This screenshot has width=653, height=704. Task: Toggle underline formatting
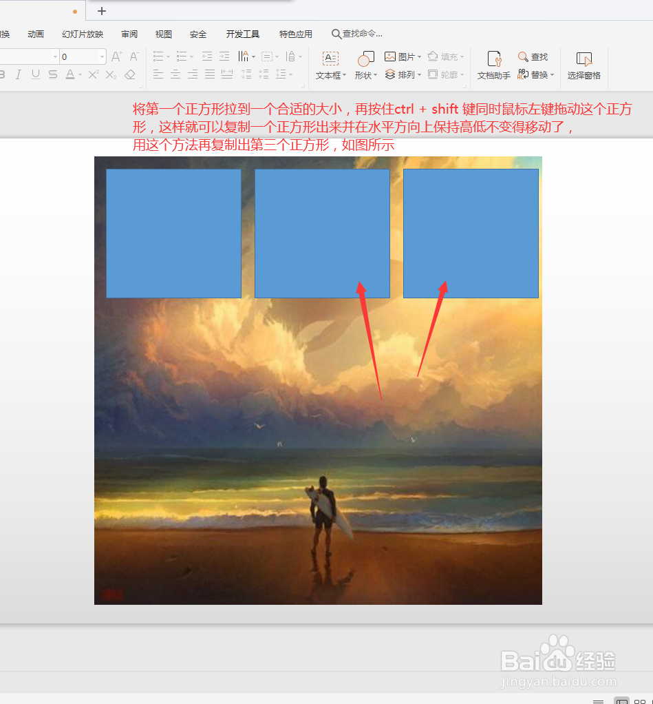[x=35, y=74]
